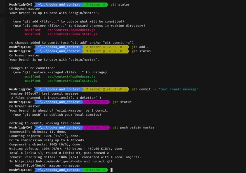This screenshot has height=173, width=246.
Task: Click "Mushfiq@HOME" on the git push prompt line
Action: [21, 128]
